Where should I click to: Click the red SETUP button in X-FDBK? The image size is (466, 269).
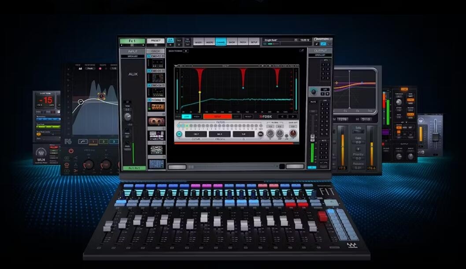tap(217, 116)
